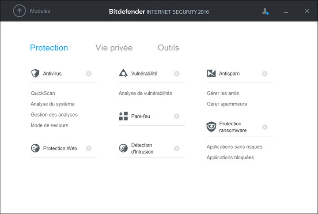Open Vulnérabilité settings gear
This screenshot has height=214, width=318.
(x=177, y=73)
